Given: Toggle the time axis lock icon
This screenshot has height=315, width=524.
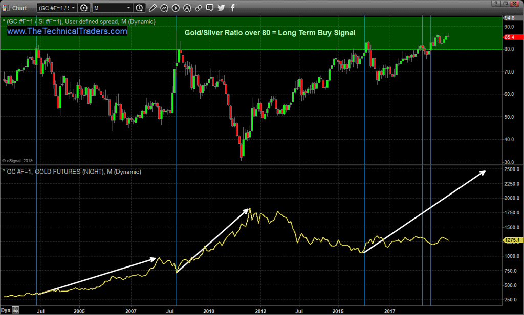Looking at the screenshot, I should [15, 310].
